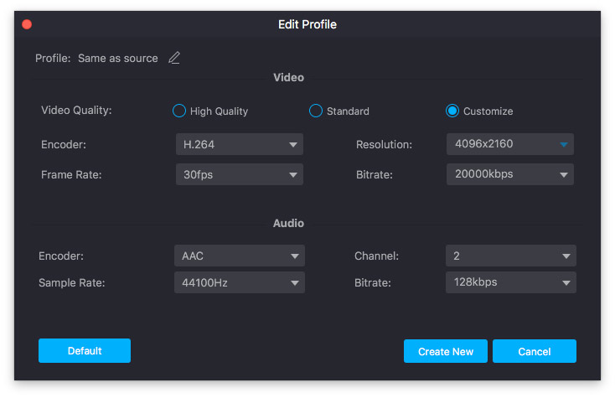Cancel the profile editing
The height and width of the screenshot is (398, 615).
[x=534, y=351]
